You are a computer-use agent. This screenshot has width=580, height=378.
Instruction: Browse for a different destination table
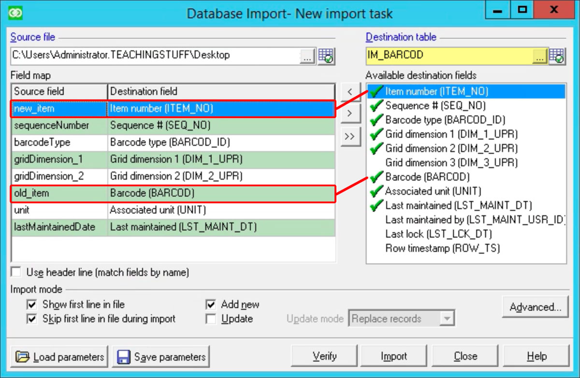pyautogui.click(x=539, y=55)
